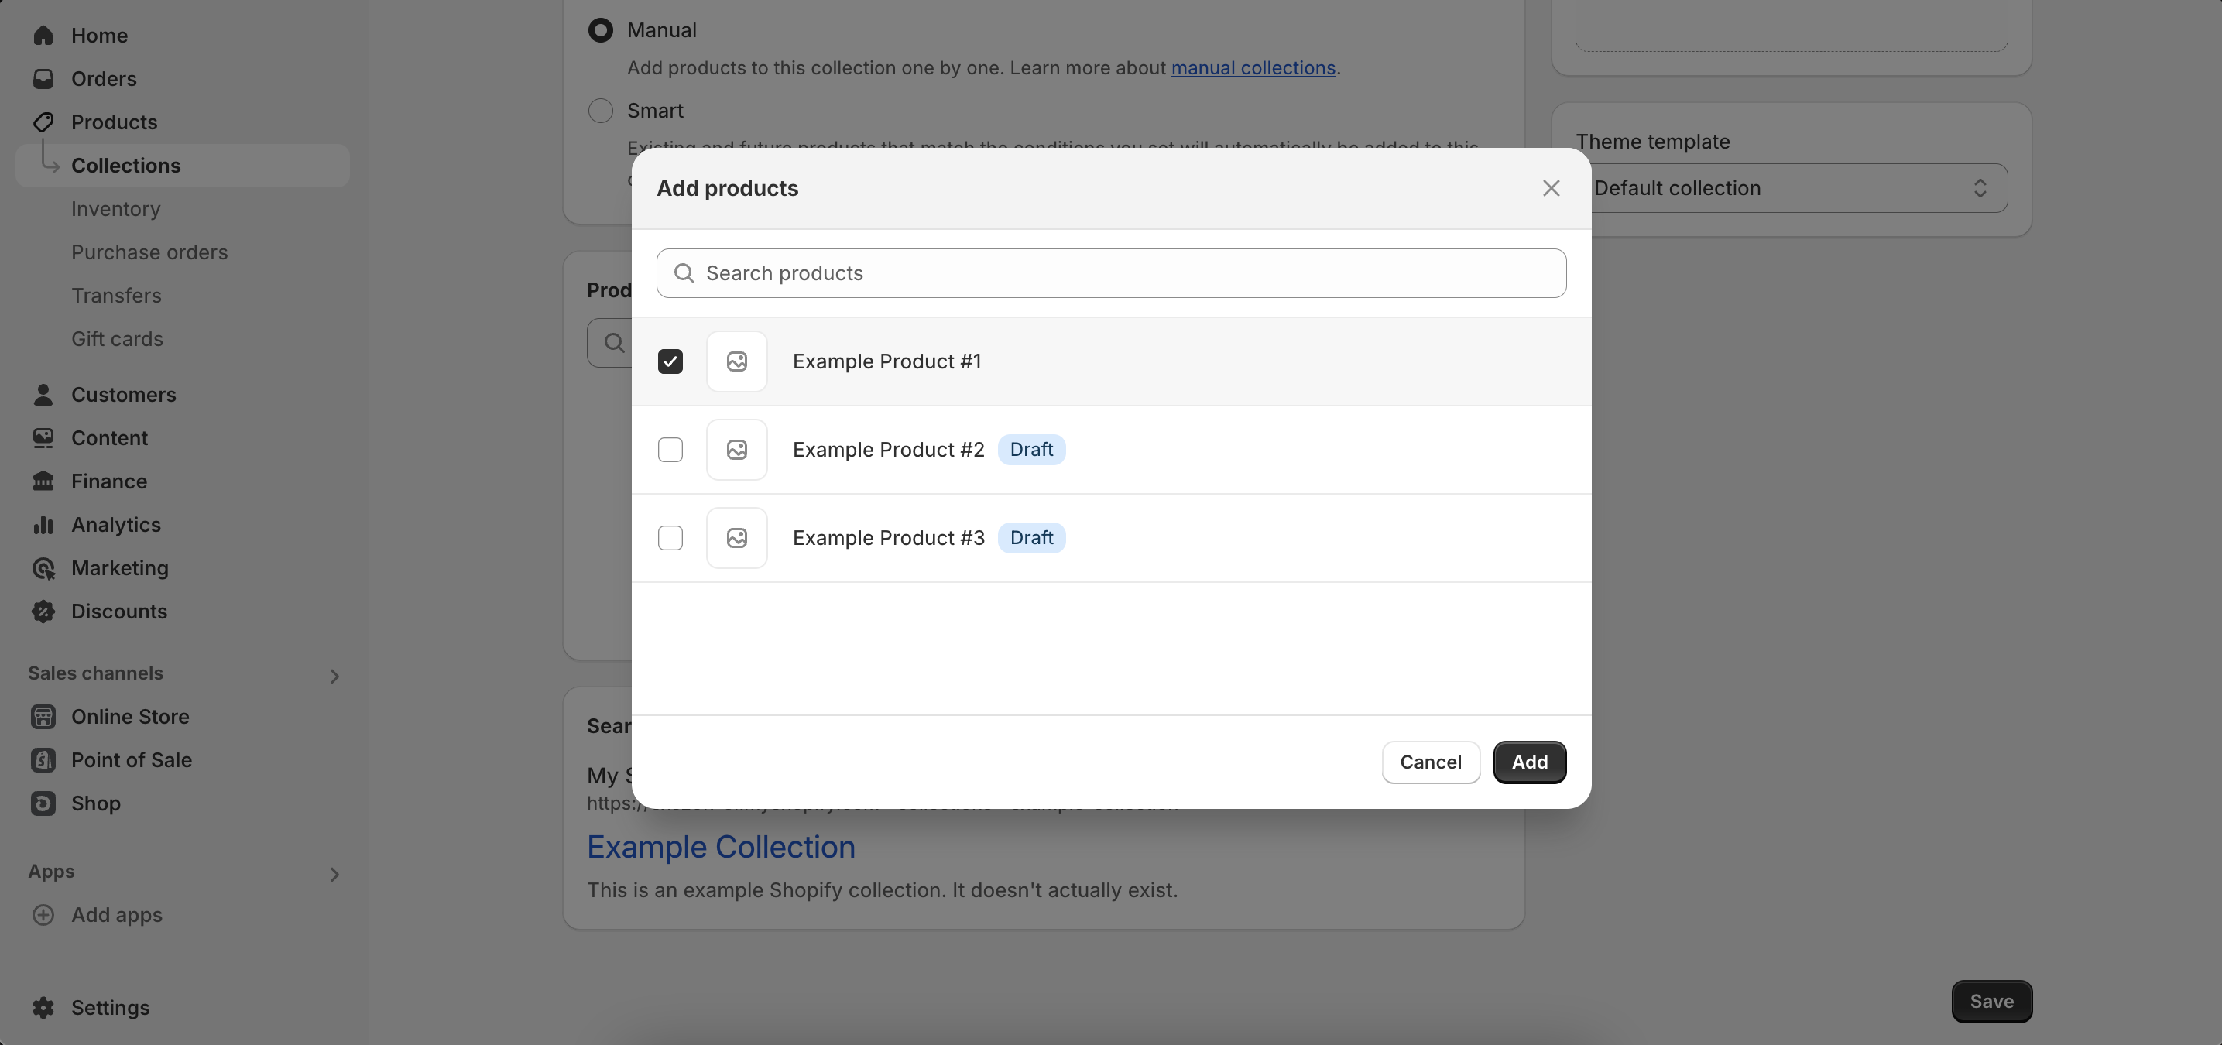Click the Example Product #2 name
Screen dimensions: 2222x1045
tap(889, 449)
